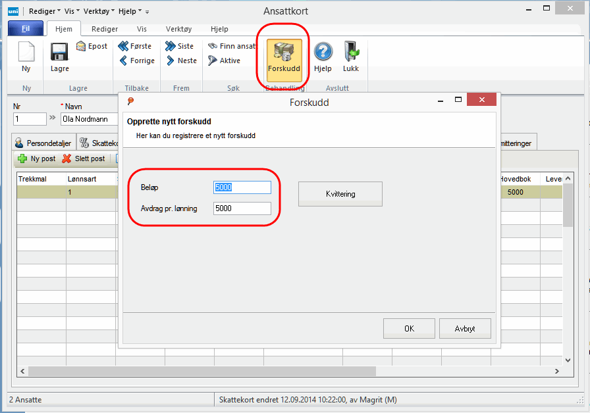
Task: Click the Avdrag pr. lønning input field
Action: coord(242,208)
